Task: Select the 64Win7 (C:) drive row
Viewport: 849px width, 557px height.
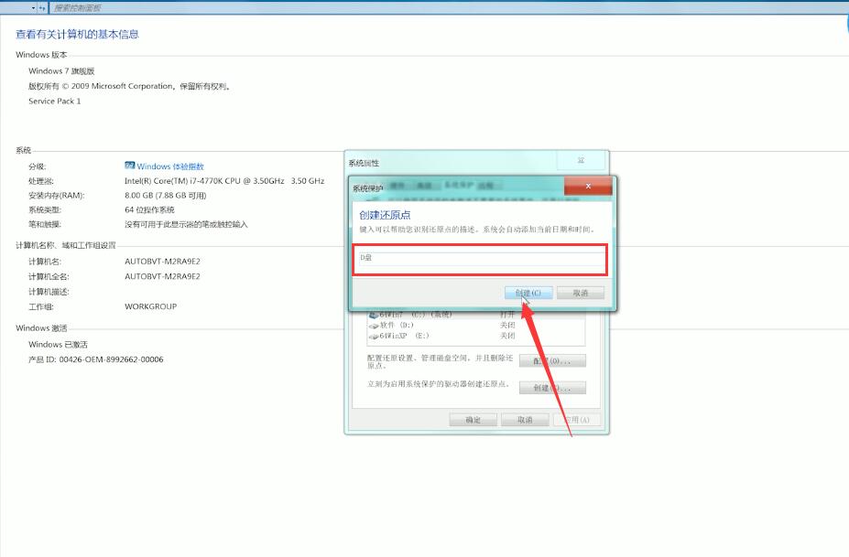Action: (x=475, y=315)
